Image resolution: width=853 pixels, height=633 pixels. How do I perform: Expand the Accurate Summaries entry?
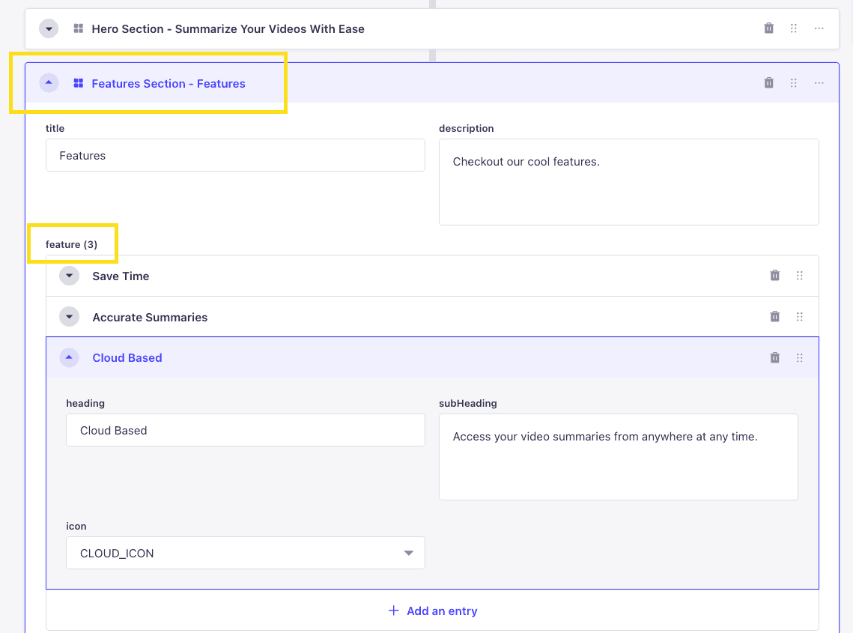pyautogui.click(x=69, y=317)
